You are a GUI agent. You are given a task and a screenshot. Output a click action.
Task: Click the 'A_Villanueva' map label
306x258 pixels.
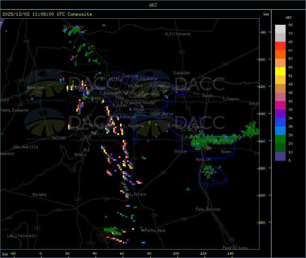coord(177,34)
